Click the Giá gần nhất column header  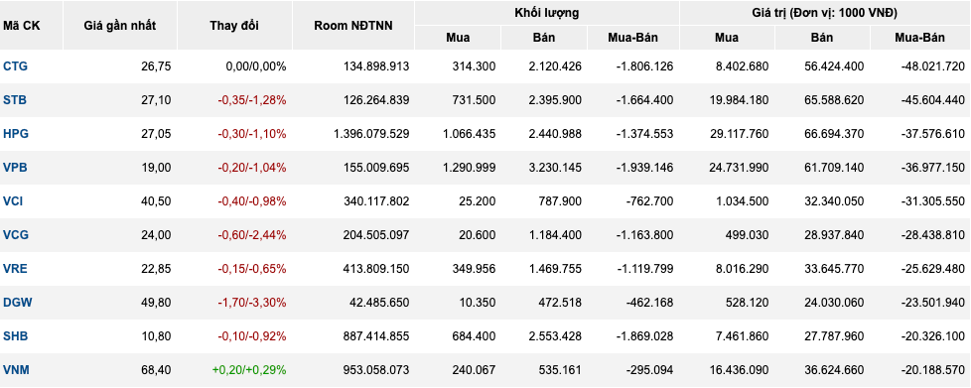[x=120, y=26]
